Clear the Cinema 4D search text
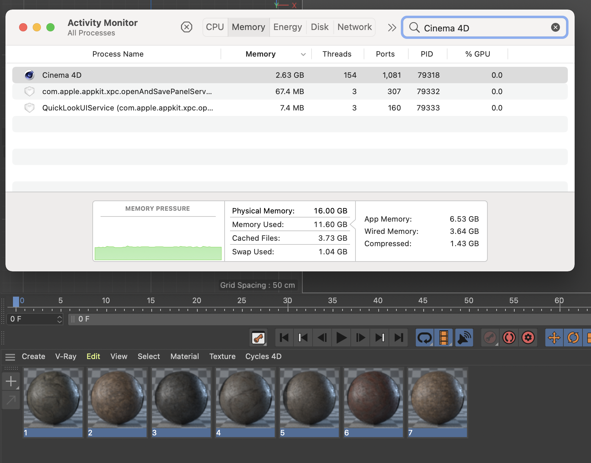Viewport: 591px width, 463px height. pos(556,27)
